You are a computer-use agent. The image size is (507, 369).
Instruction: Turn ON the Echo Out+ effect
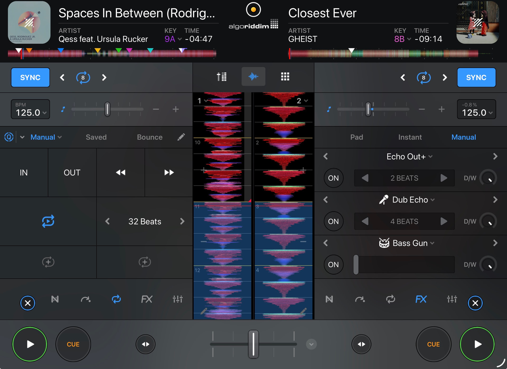pyautogui.click(x=333, y=178)
